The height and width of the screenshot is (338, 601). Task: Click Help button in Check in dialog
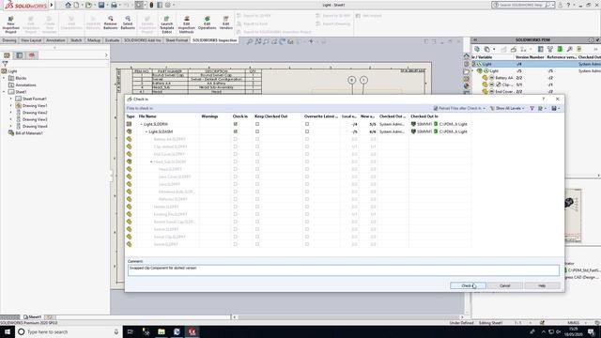coord(542,285)
